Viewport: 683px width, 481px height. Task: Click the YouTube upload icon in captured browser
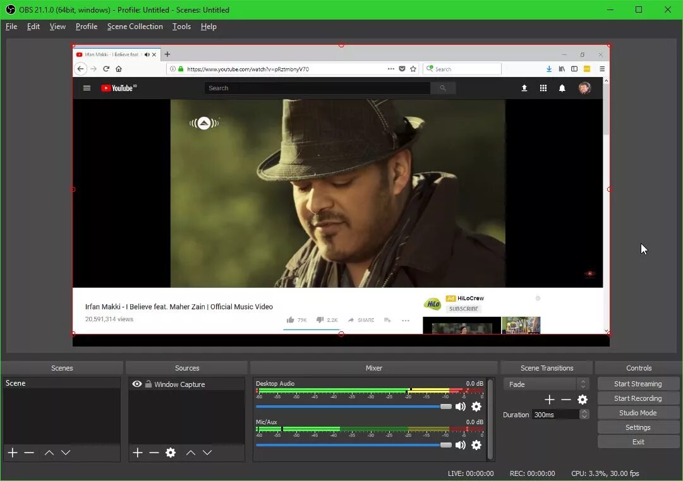(x=524, y=88)
